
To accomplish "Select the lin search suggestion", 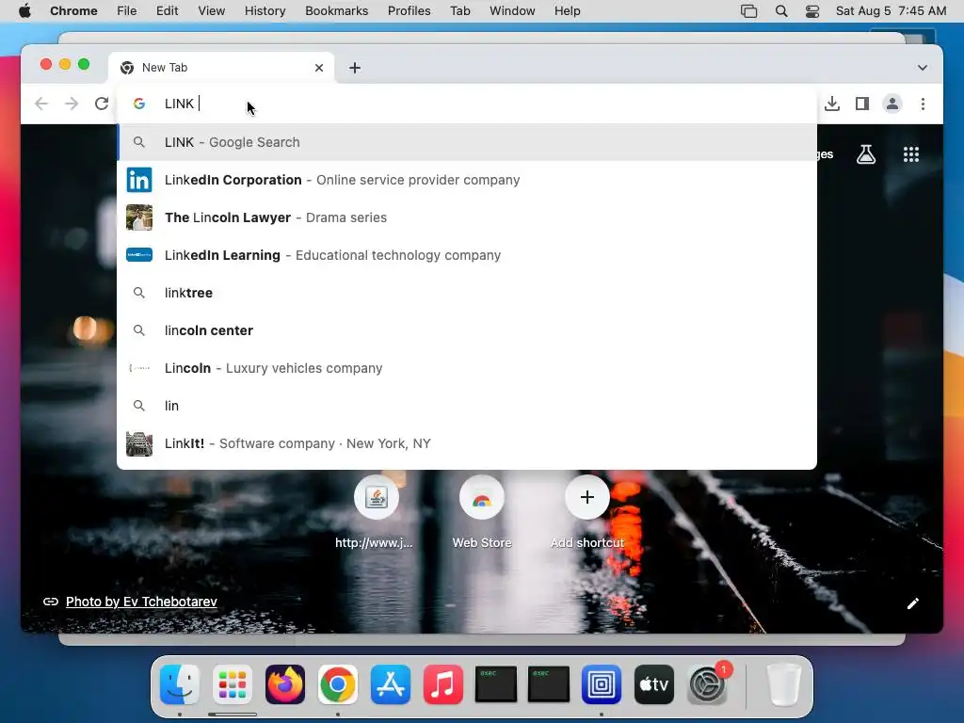I will pyautogui.click(x=467, y=406).
